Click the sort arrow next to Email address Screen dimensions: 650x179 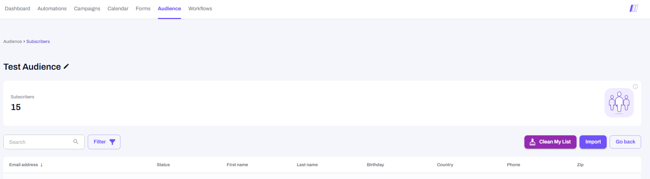point(41,165)
